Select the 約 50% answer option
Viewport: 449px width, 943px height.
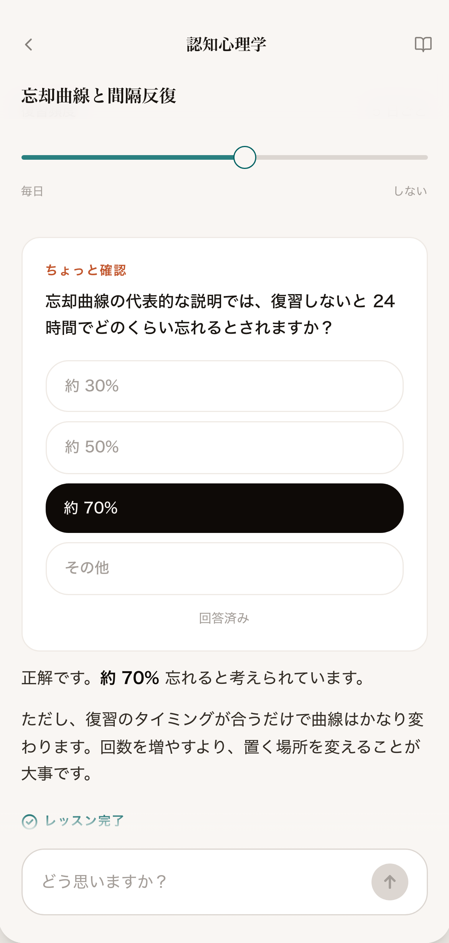225,447
